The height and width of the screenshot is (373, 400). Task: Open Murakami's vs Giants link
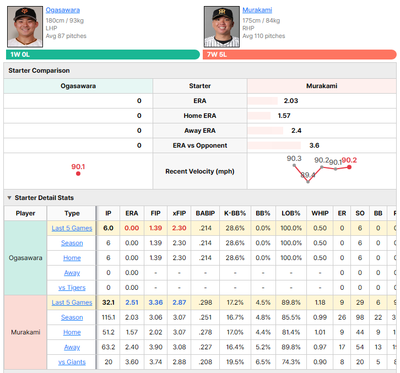(72, 362)
